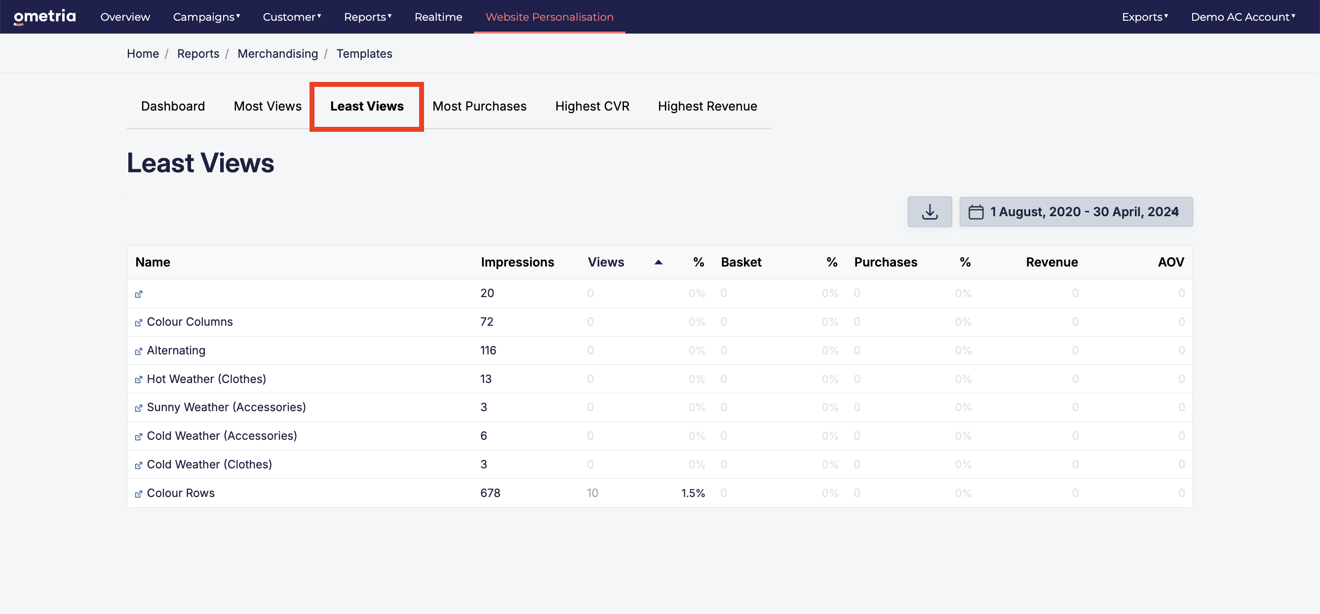Click the Views sort arrow
This screenshot has height=614, width=1320.
(659, 263)
